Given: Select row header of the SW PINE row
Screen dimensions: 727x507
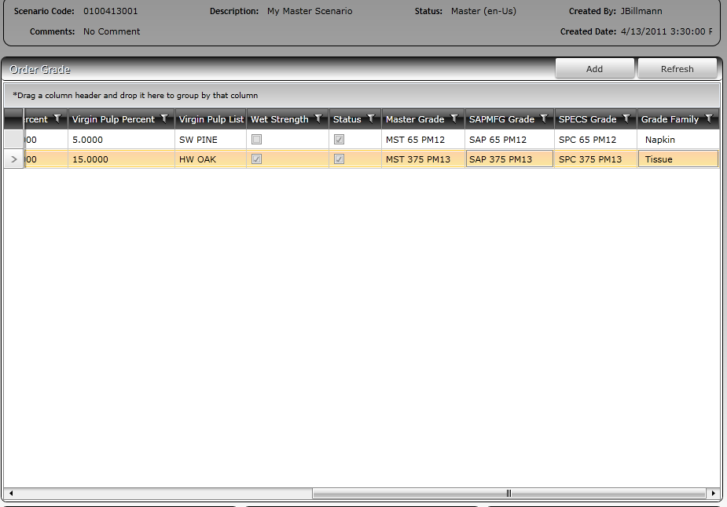Looking at the screenshot, I should coord(13,140).
